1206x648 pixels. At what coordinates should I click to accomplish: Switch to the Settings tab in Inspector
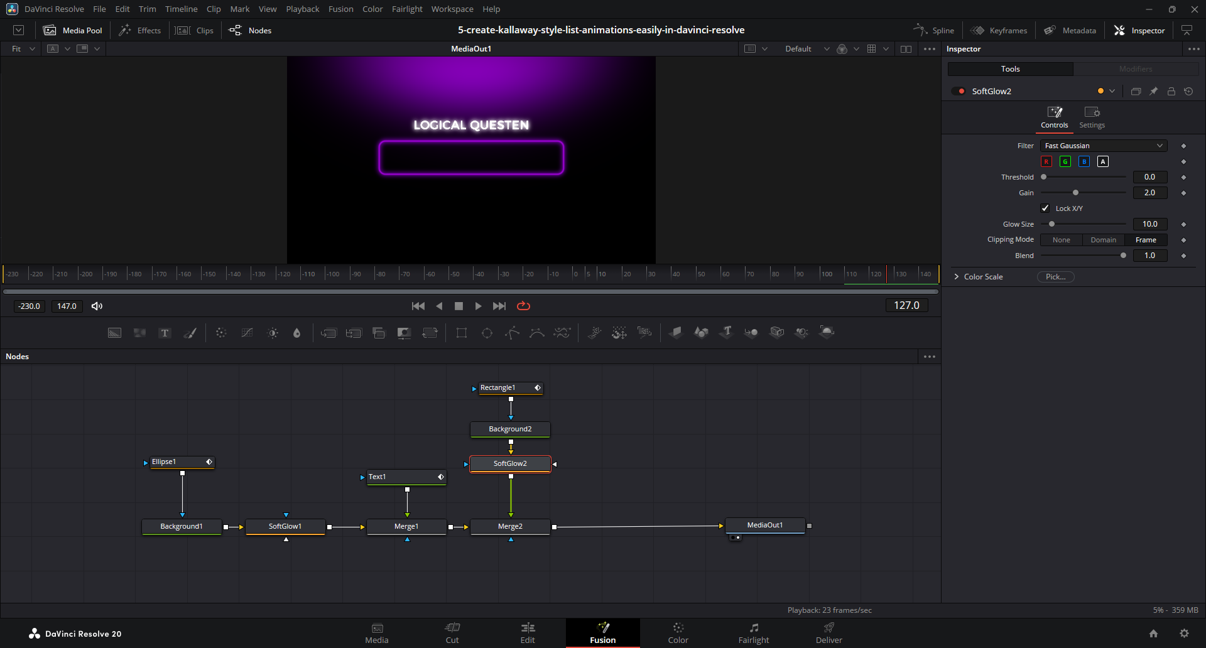(x=1092, y=117)
